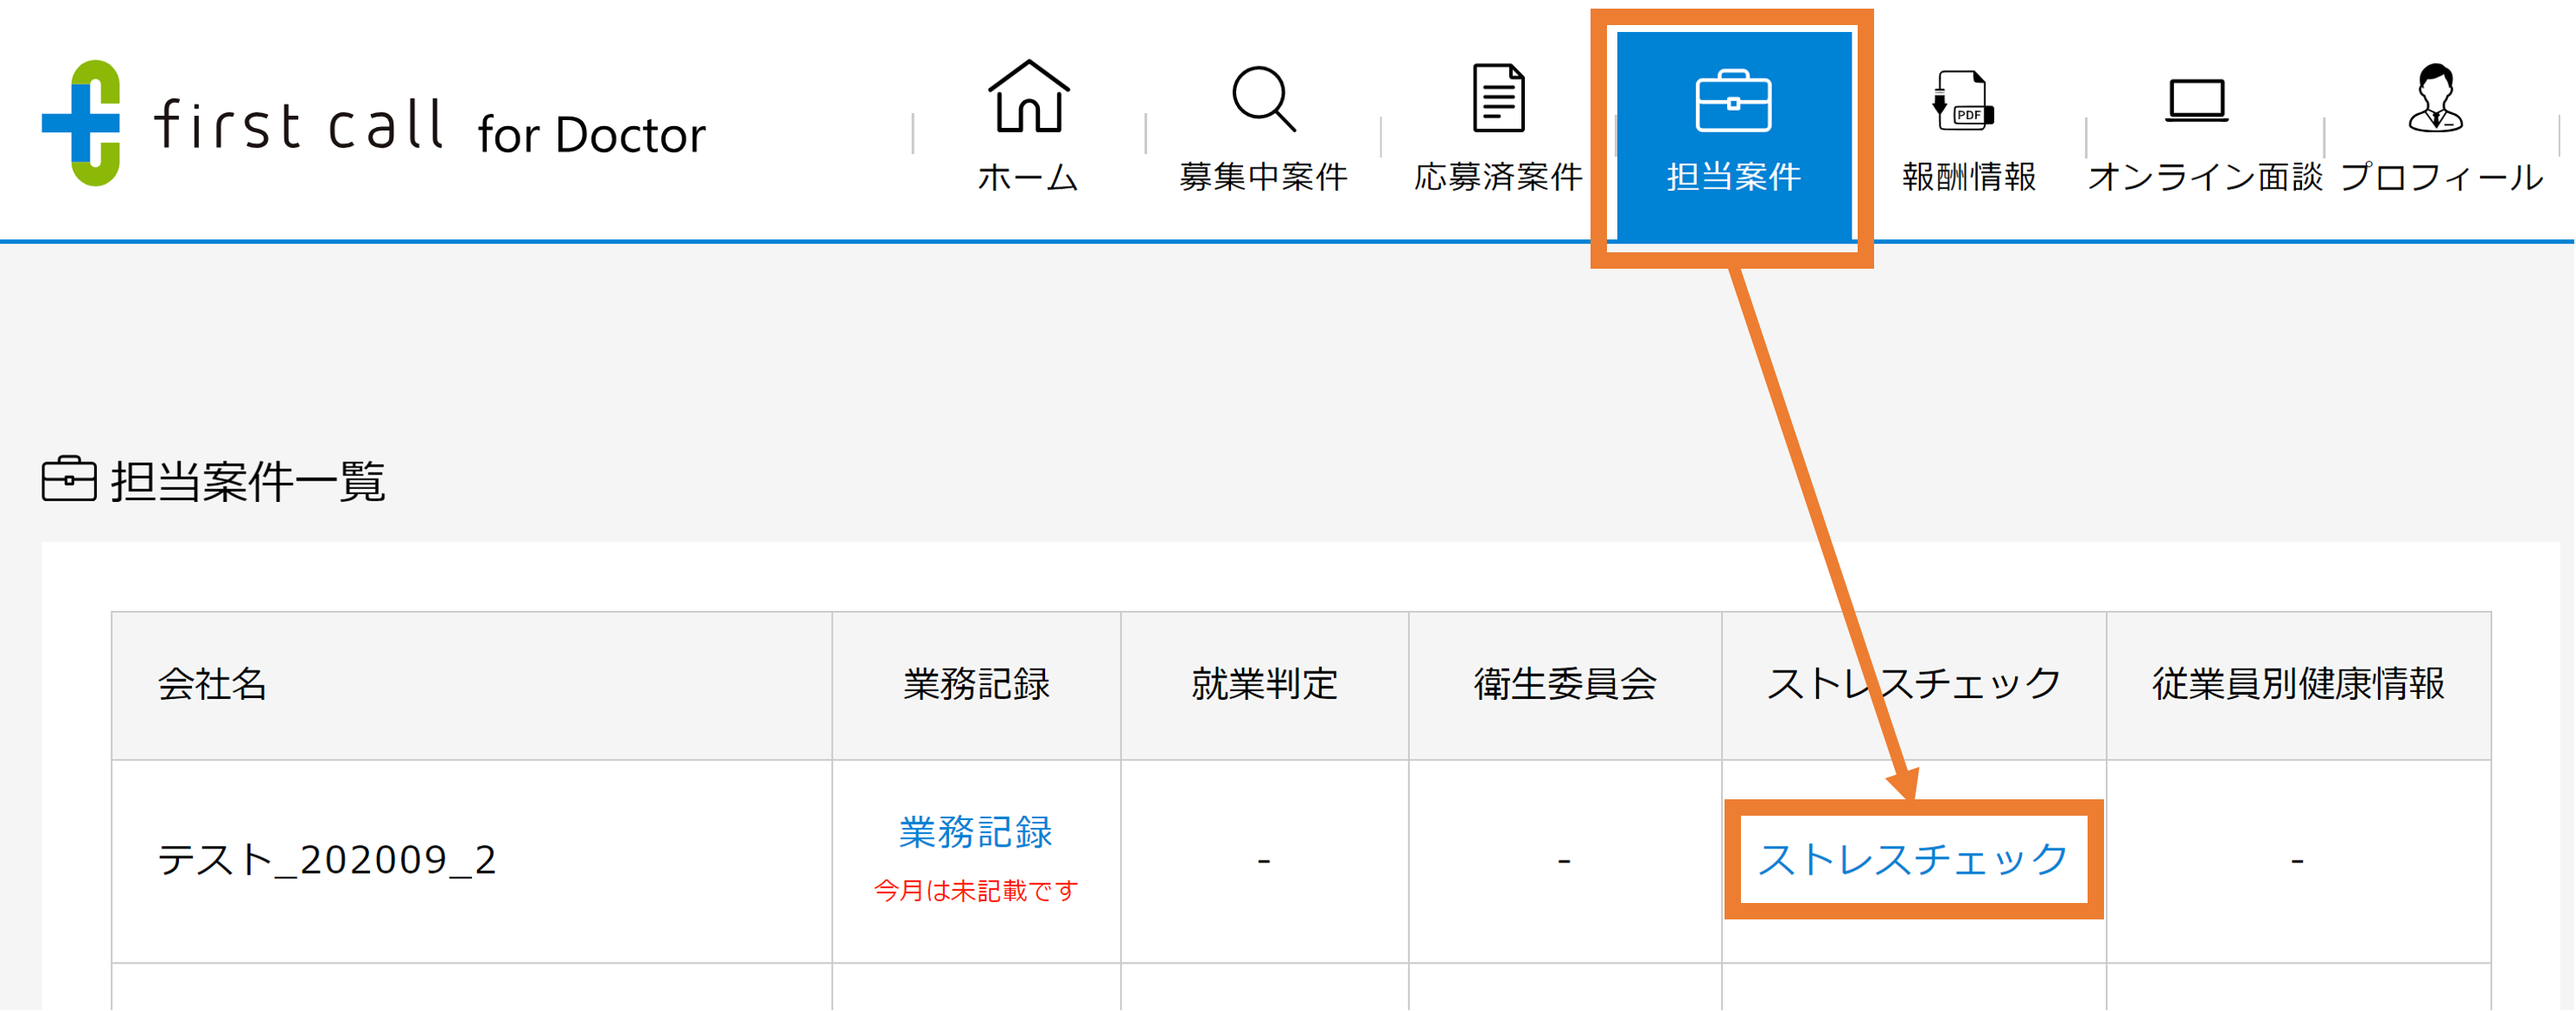
Task: Click the 会社名 column header
Action: (211, 685)
